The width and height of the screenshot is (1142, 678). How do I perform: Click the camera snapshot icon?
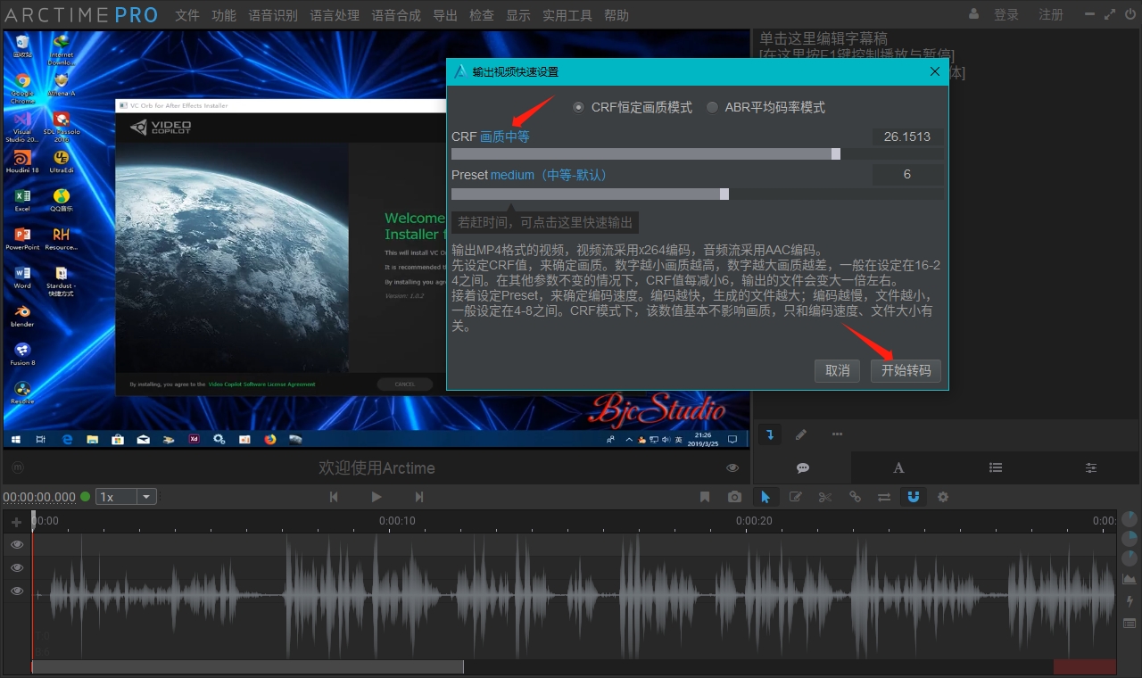coord(734,497)
